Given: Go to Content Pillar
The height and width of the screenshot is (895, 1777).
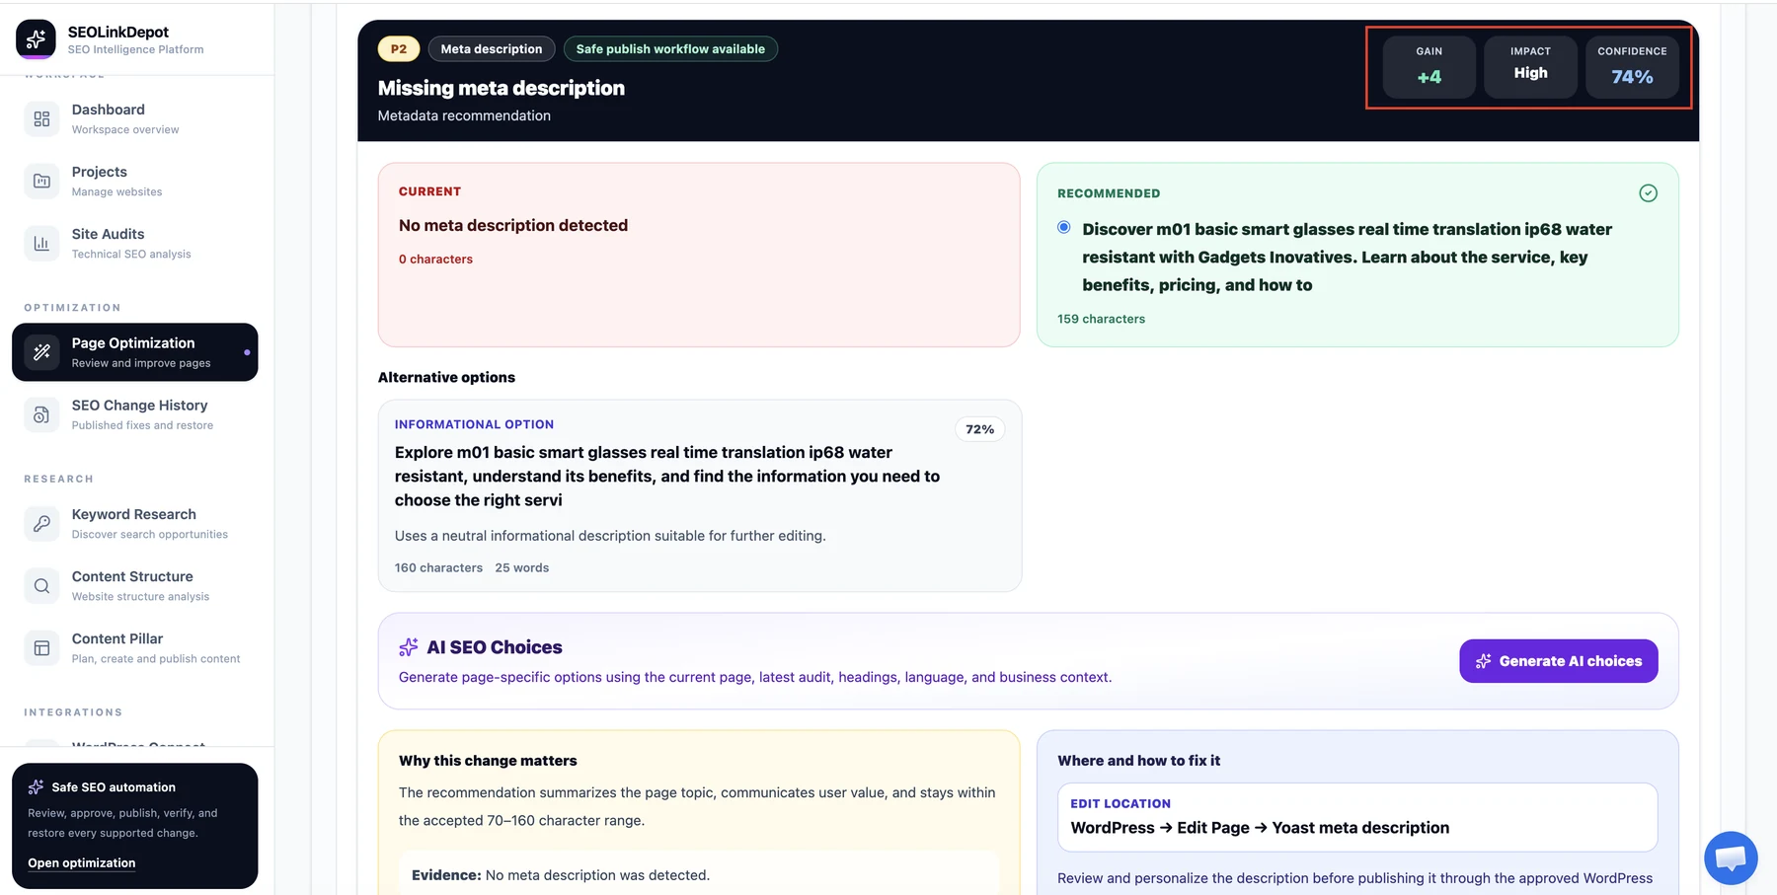Looking at the screenshot, I should [x=134, y=648].
